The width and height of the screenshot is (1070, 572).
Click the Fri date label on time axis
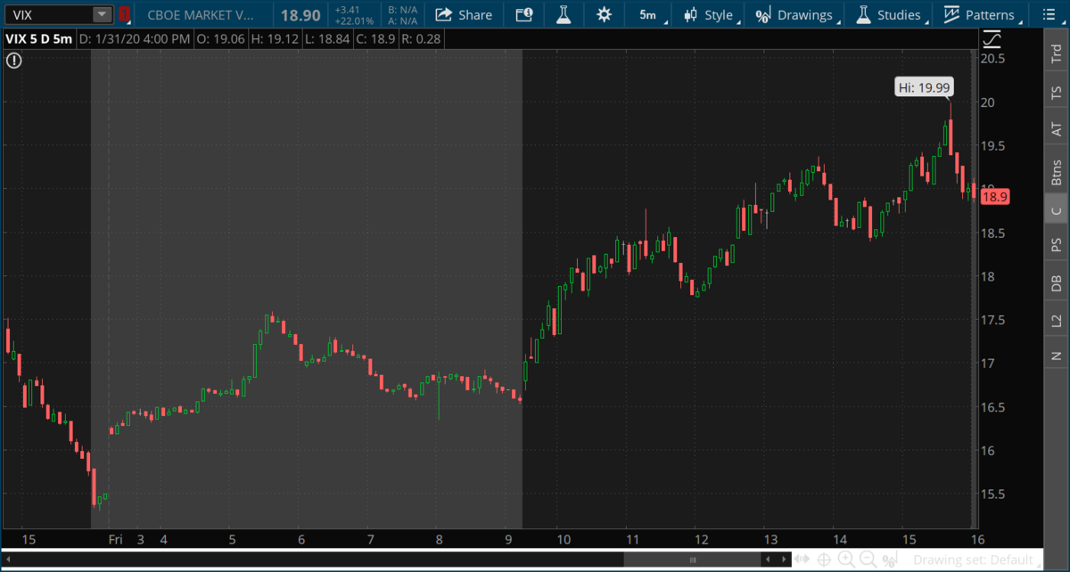tap(115, 539)
